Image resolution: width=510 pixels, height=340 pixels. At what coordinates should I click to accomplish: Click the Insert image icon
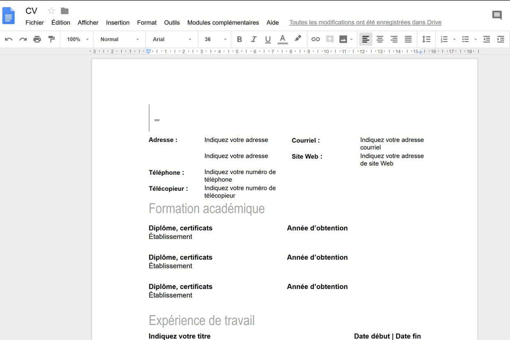tap(343, 39)
